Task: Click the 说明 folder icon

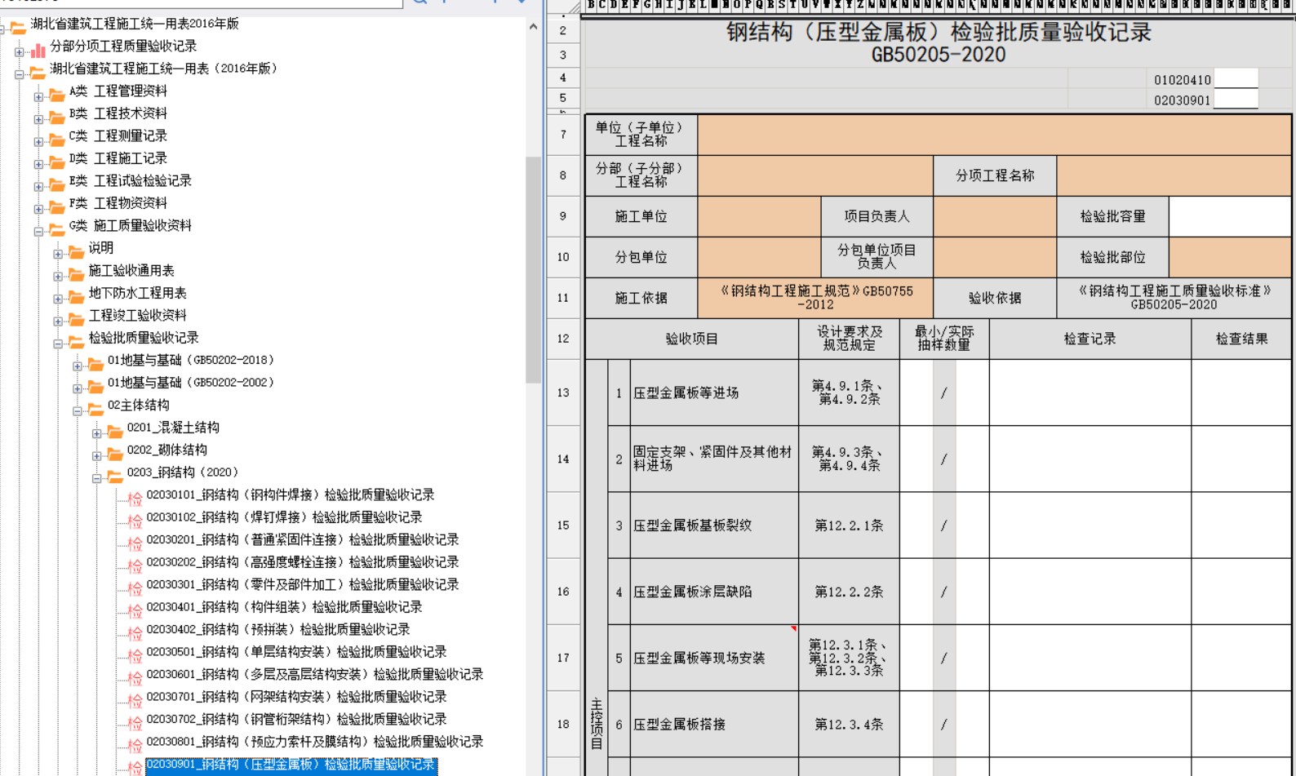Action: tap(76, 252)
